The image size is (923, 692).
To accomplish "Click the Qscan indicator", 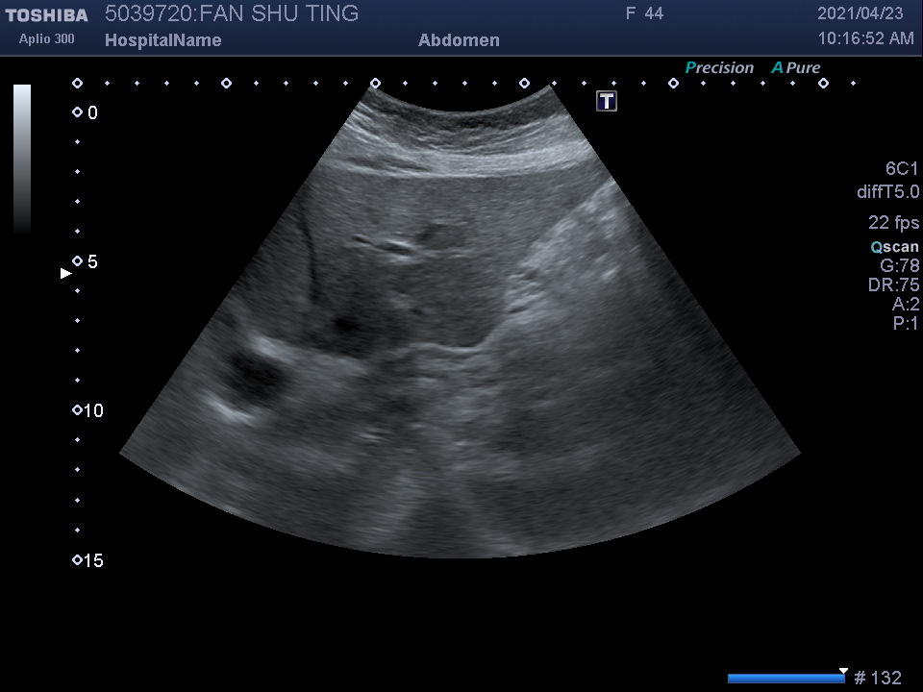I will [894, 247].
